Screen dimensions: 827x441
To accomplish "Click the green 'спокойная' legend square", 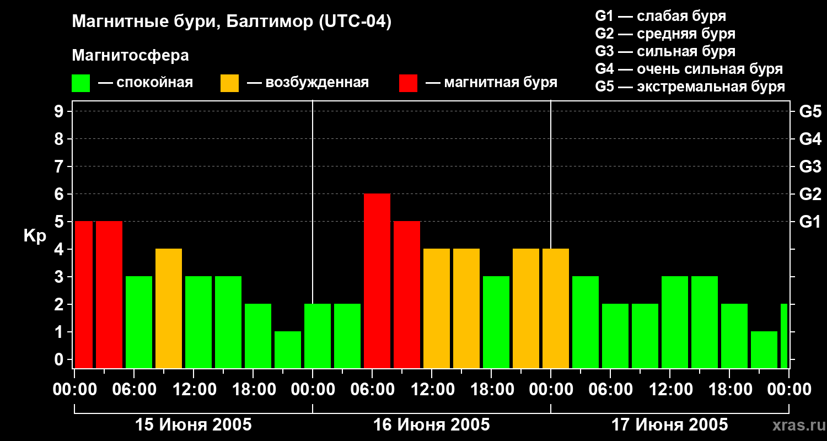I will [81, 83].
